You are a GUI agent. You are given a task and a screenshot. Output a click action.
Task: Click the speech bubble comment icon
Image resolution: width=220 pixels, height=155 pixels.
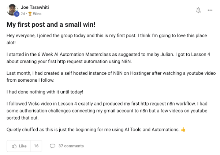(52, 146)
